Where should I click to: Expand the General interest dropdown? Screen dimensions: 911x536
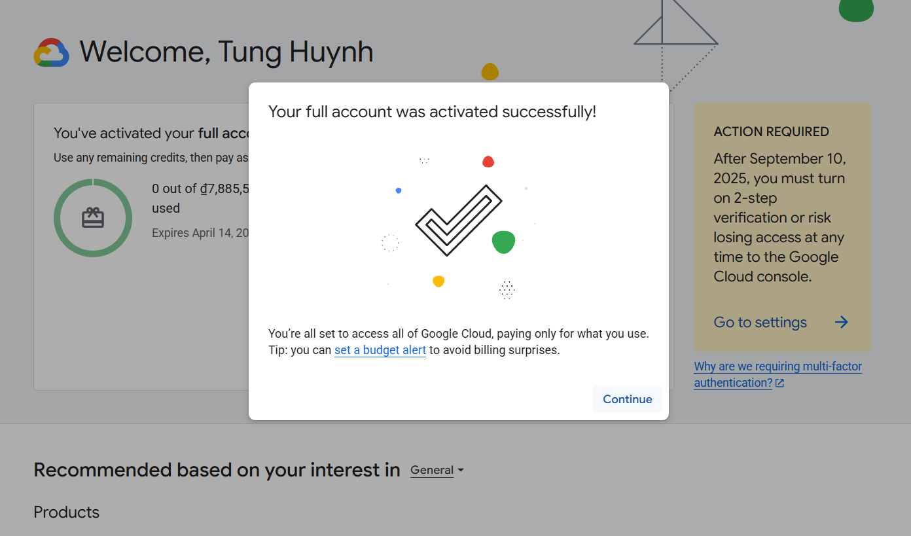[437, 470]
